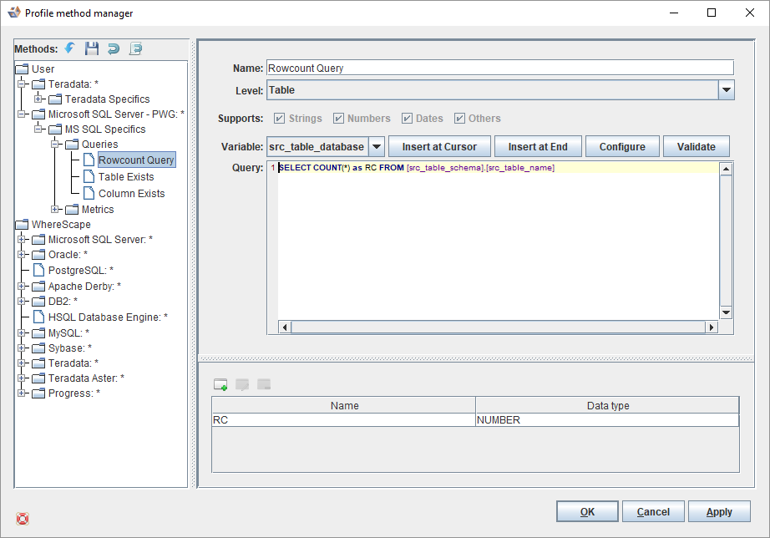Open help via the lifebuoy icon
Image resolution: width=770 pixels, height=538 pixels.
tap(23, 519)
